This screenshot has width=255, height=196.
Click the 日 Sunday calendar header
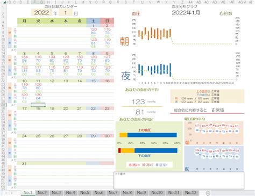[x=107, y=21]
